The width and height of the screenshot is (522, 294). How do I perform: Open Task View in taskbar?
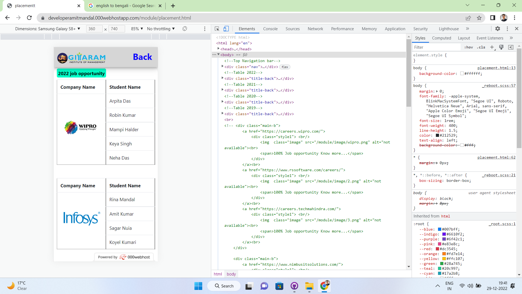coord(249,286)
